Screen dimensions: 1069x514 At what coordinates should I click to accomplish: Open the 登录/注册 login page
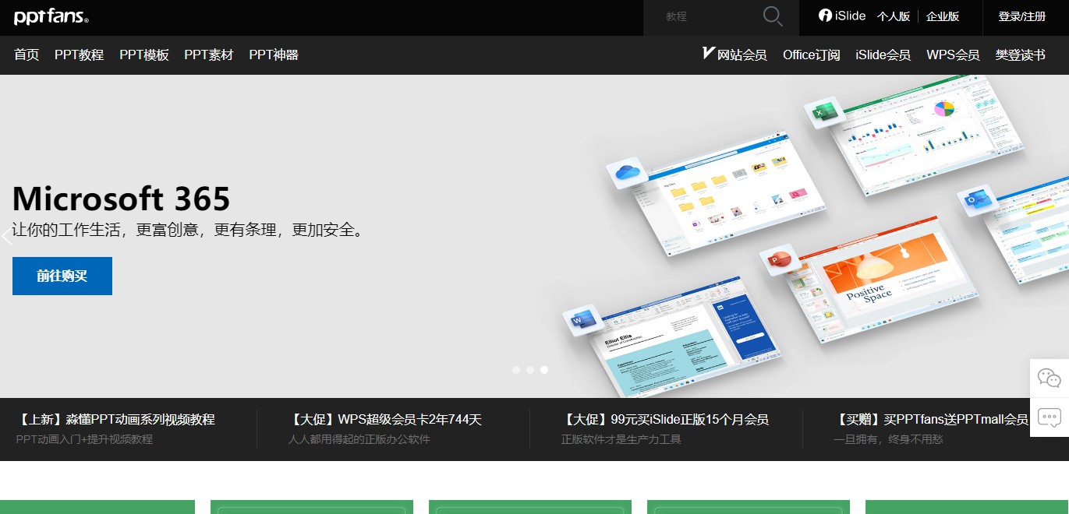(1022, 16)
